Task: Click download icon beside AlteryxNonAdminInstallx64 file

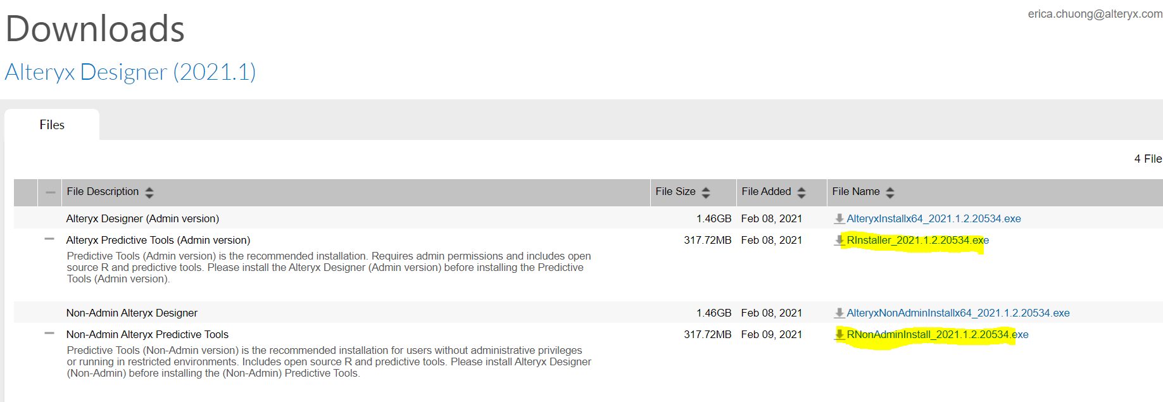Action: coord(839,313)
